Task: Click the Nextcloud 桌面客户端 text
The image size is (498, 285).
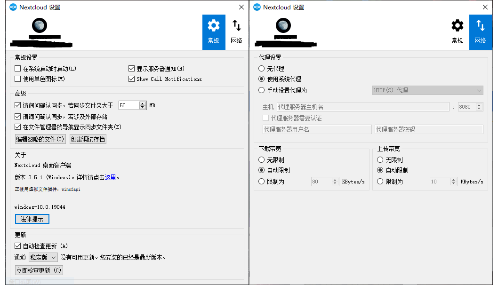Action: [x=42, y=166]
